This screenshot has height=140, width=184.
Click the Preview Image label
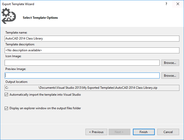tap(16, 69)
